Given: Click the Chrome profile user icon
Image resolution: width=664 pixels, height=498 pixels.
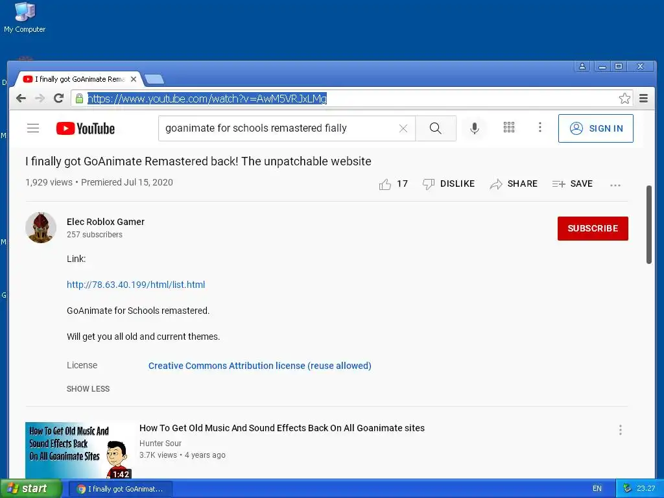Looking at the screenshot, I should pyautogui.click(x=582, y=67).
